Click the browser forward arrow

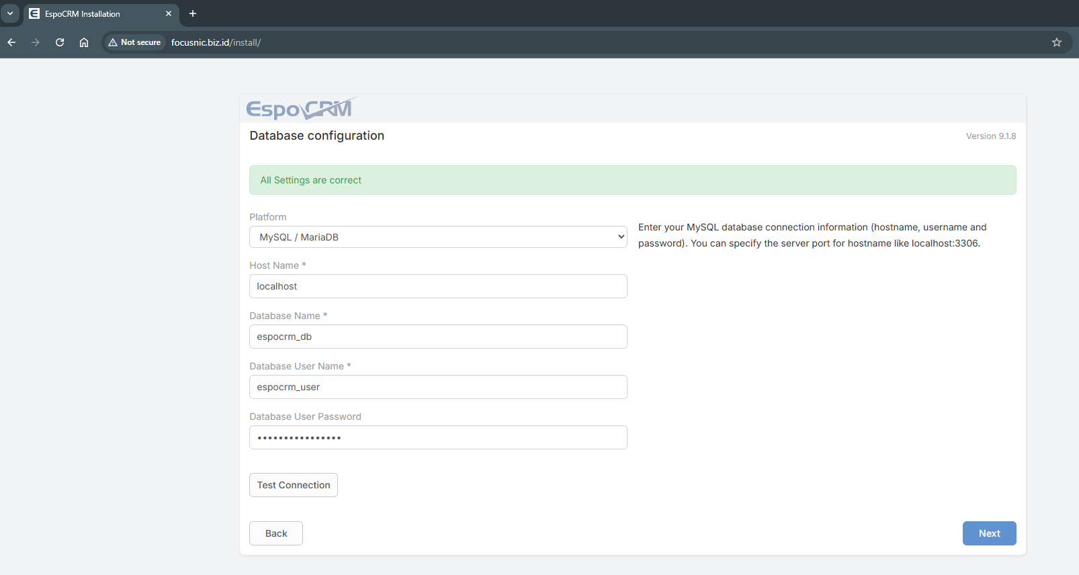pyautogui.click(x=36, y=42)
